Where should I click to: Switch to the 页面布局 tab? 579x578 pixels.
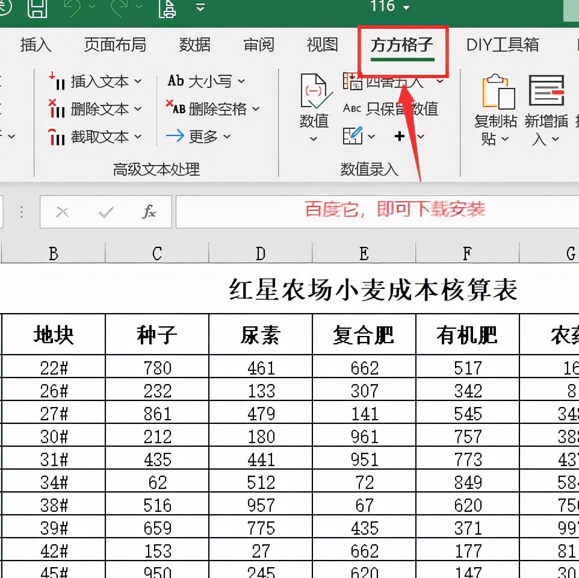[x=115, y=45]
